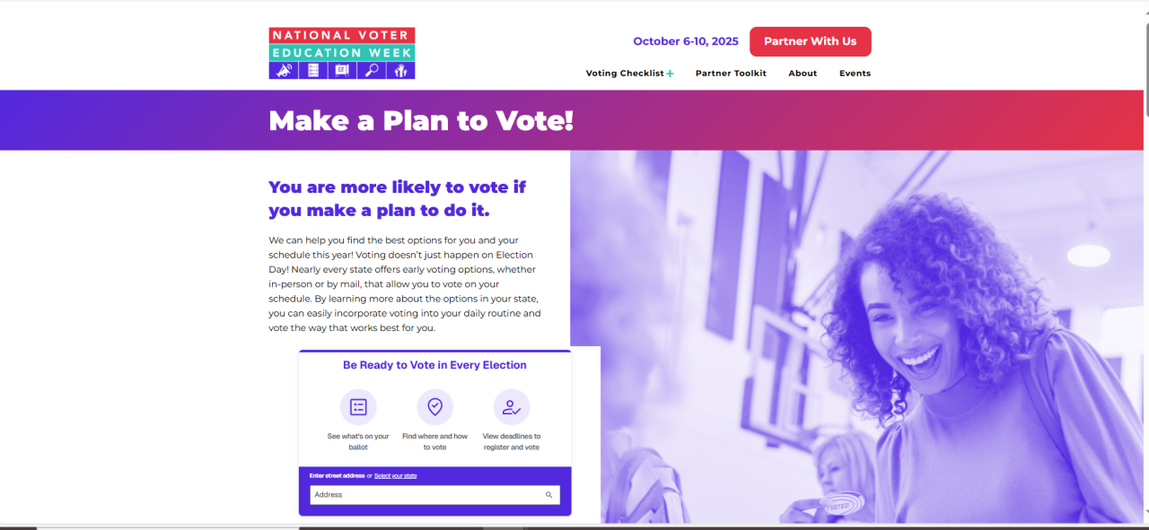
Task: Click the location pin checkmark icon
Action: click(435, 407)
